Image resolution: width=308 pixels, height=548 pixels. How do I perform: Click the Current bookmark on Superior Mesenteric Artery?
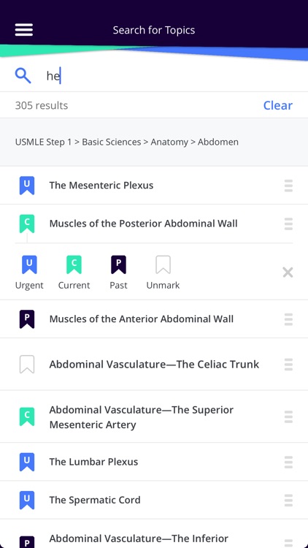pyautogui.click(x=27, y=416)
